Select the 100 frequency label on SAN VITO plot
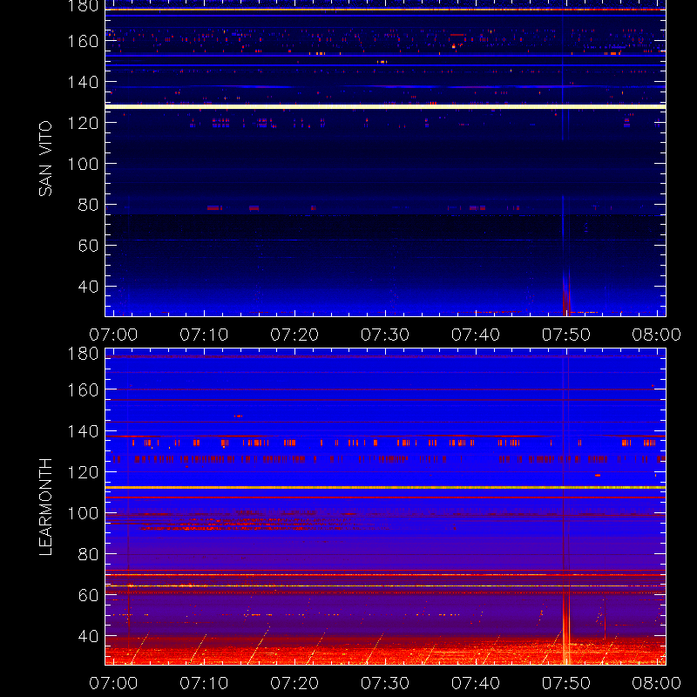Viewport: 697px width, 697px height. [x=83, y=164]
